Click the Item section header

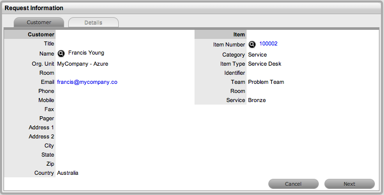(x=239, y=34)
